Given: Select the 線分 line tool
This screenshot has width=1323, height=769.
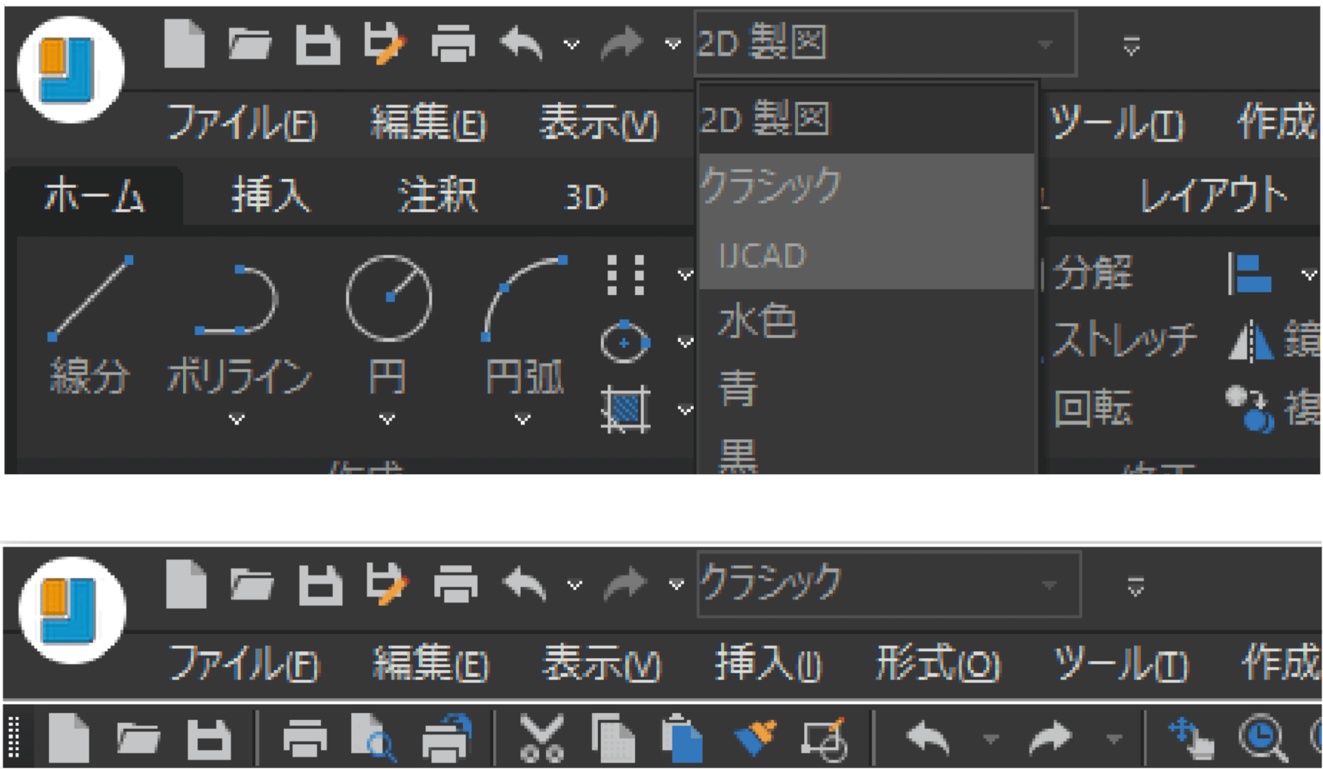Looking at the screenshot, I should [90, 324].
